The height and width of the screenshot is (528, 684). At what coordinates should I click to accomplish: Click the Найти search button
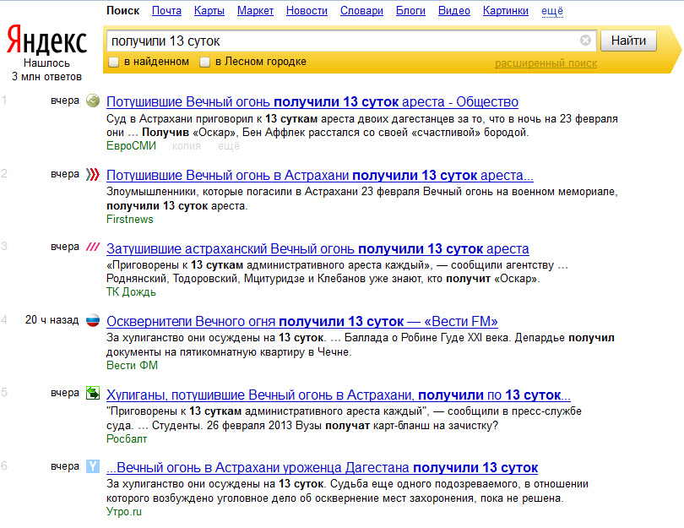(x=628, y=41)
